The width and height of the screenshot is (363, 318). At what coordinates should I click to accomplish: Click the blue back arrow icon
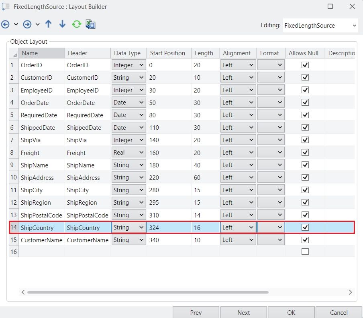[6, 24]
